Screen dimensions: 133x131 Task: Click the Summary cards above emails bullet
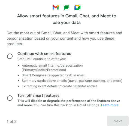tap(72, 81)
